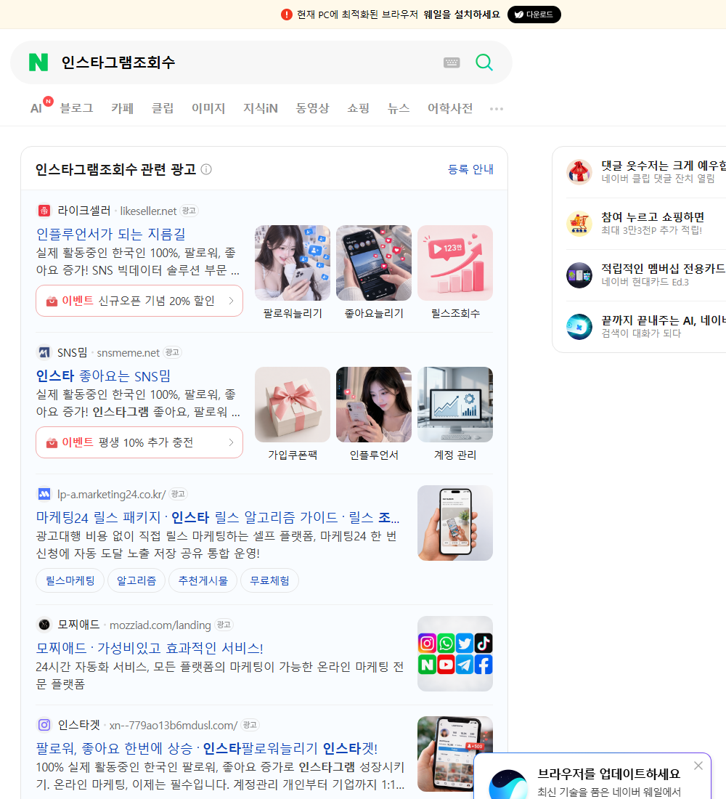726x799 pixels.
Task: Click the 모찌애드 black circle favicon
Action: pyautogui.click(x=44, y=624)
